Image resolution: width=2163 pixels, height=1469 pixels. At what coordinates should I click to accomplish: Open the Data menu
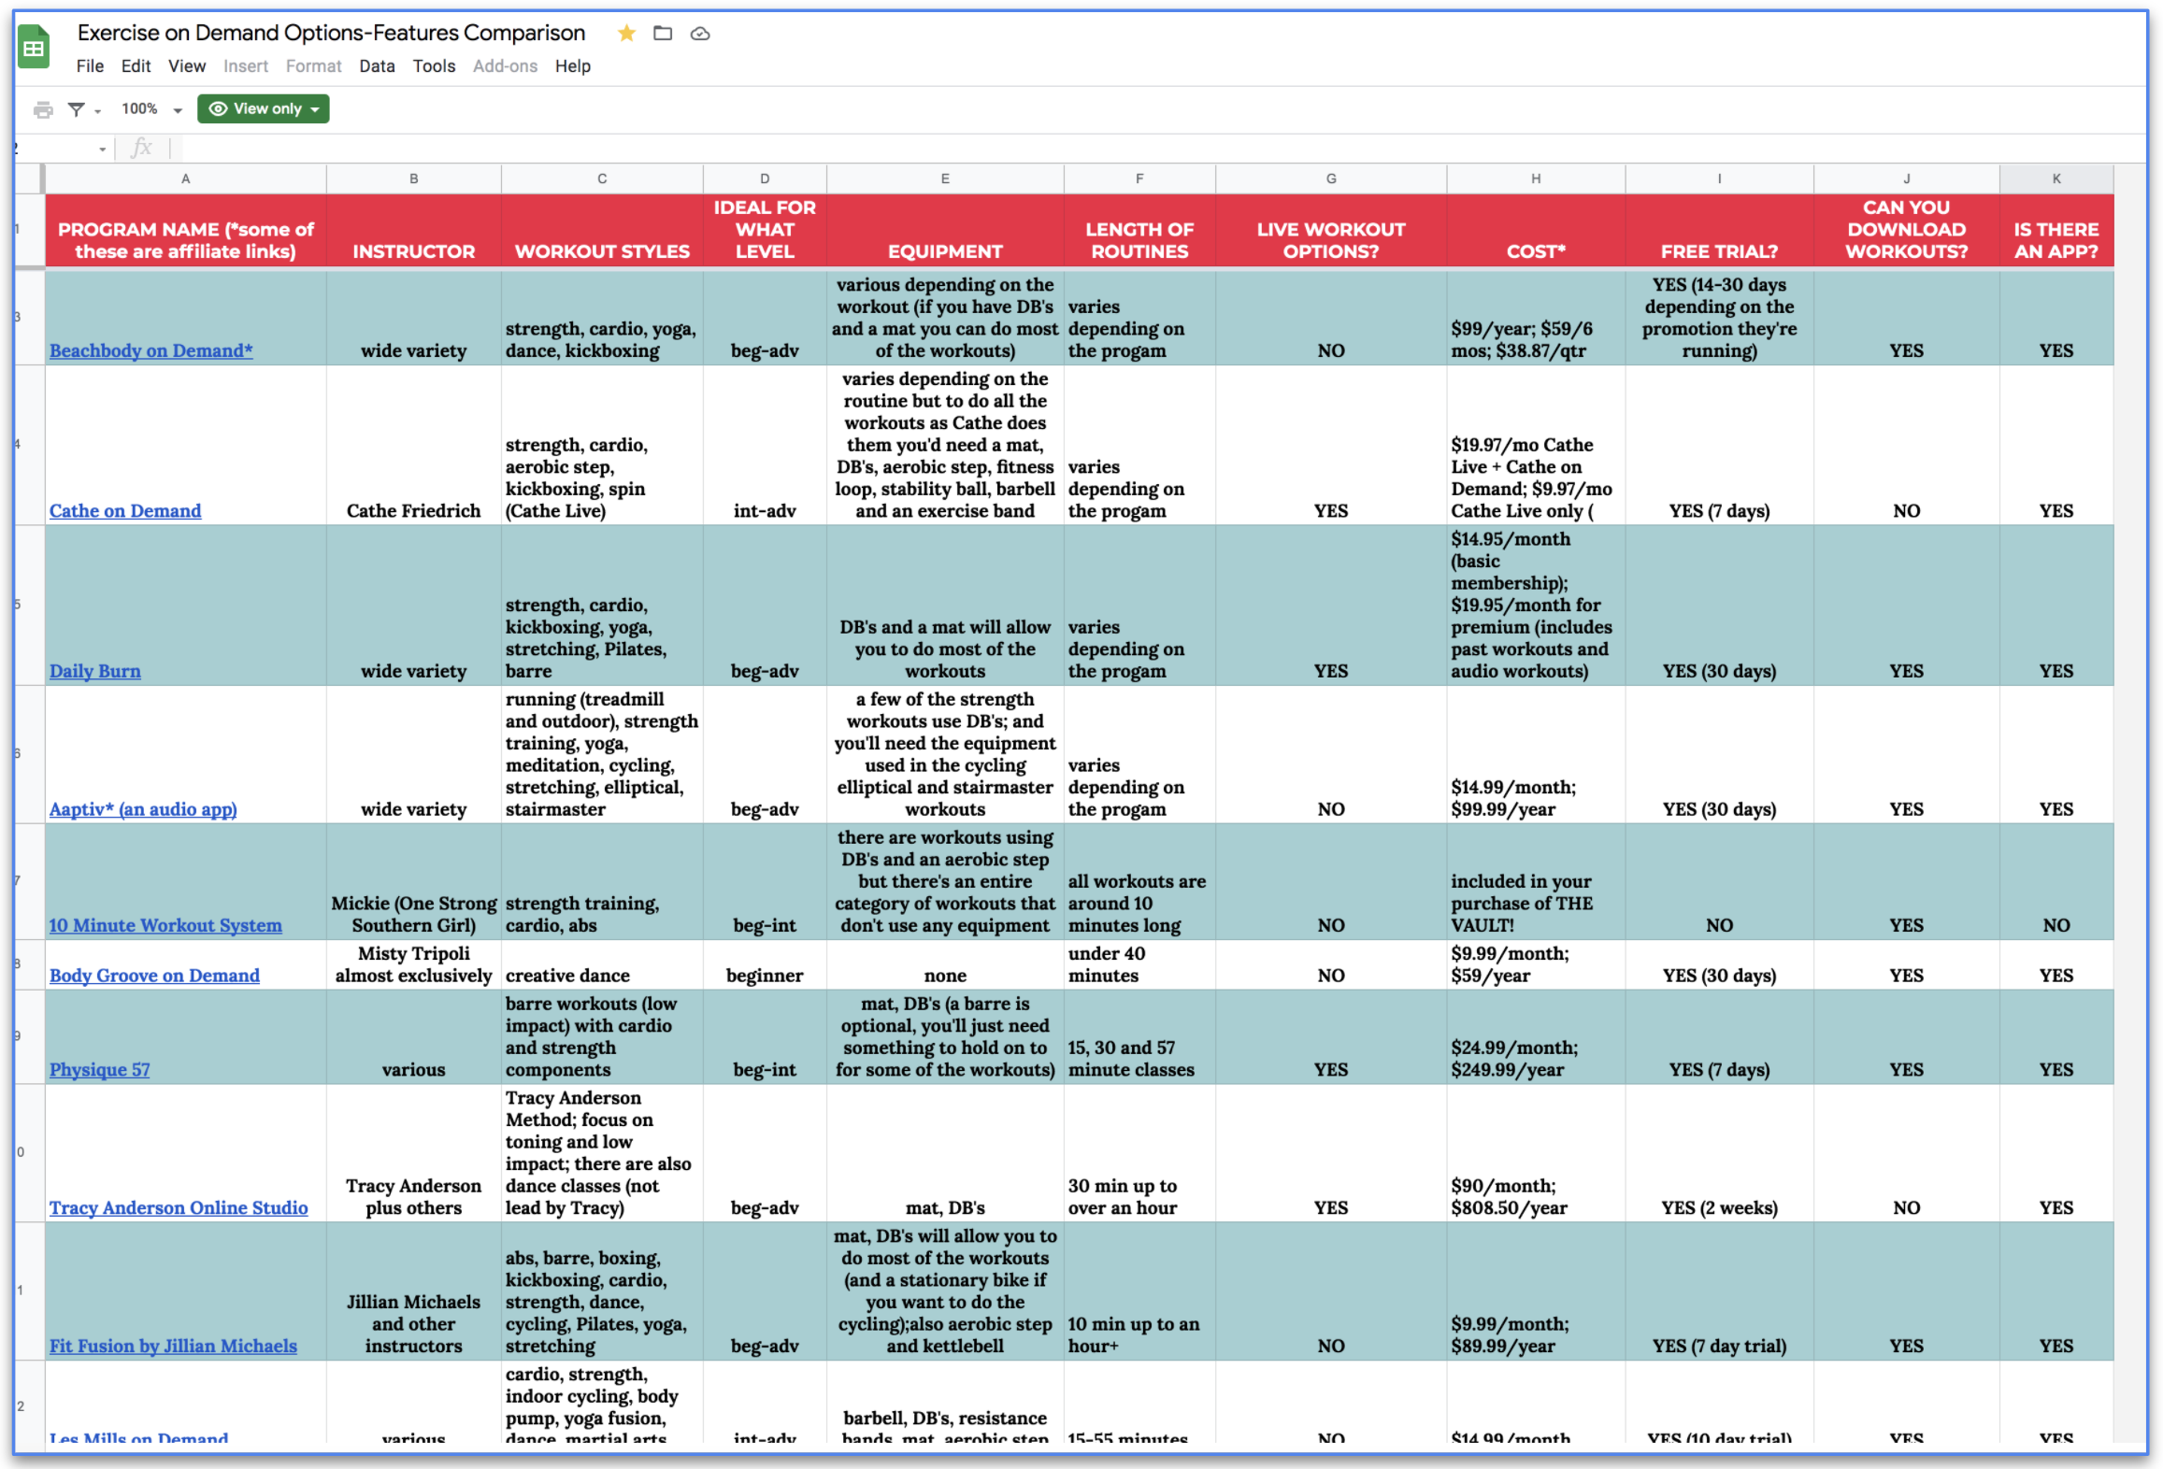coord(377,66)
